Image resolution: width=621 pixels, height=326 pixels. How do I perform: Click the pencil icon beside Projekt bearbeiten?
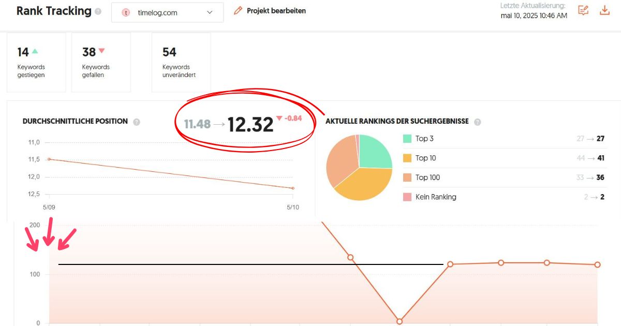pyautogui.click(x=238, y=10)
